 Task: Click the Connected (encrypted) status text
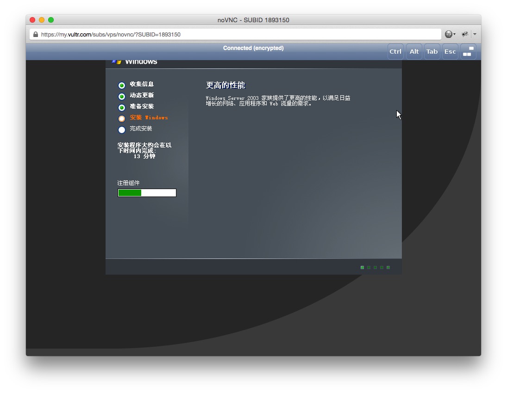click(253, 48)
